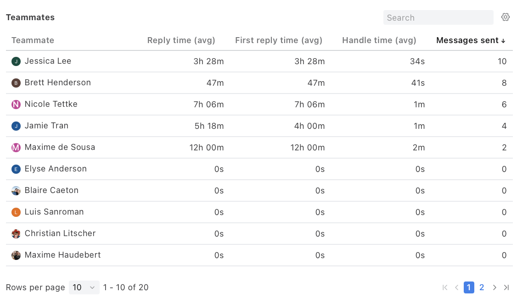Image resolution: width=517 pixels, height=298 pixels.
Task: Go to the previous page arrow
Action: point(457,287)
